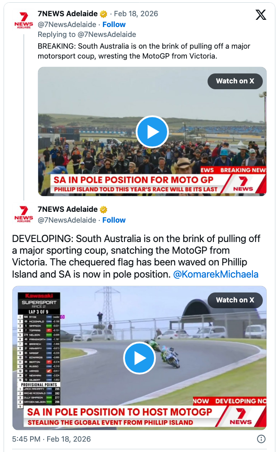The height and width of the screenshot is (452, 279).
Task: Open the 5:45 PM · Feb 18, 2026 timestamp
Action: point(51,439)
